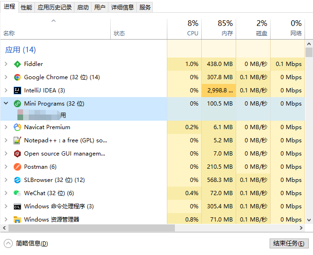Click the IntelliJ IDEA icon
The image size is (313, 255).
pyautogui.click(x=17, y=90)
